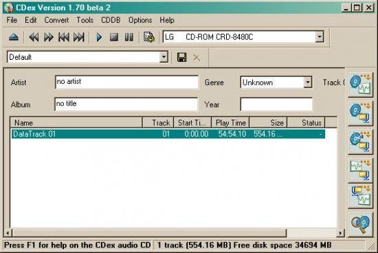
Task: Click into the Year field
Action: (276, 104)
